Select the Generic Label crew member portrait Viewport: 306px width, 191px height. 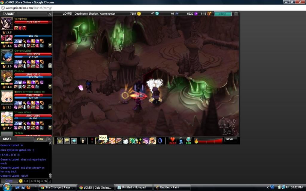pos(7,56)
